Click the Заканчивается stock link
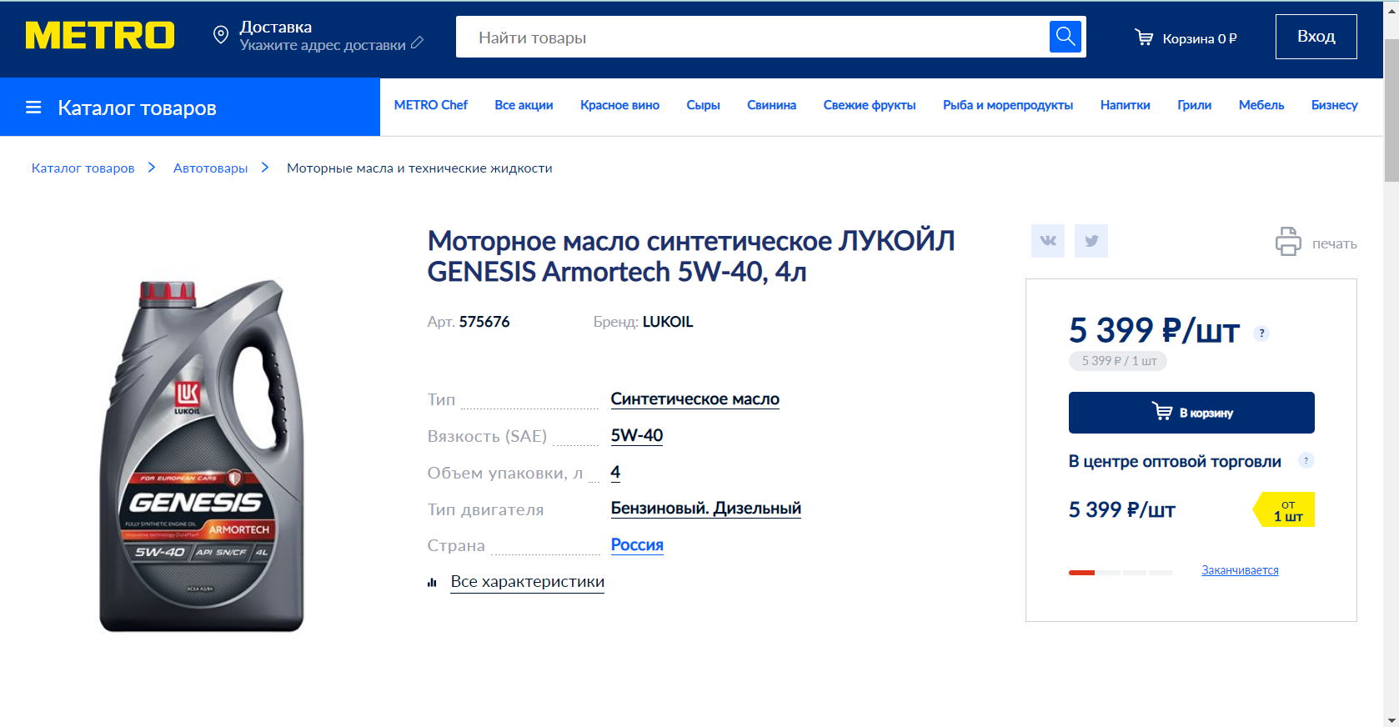The width and height of the screenshot is (1399, 727). click(1240, 570)
